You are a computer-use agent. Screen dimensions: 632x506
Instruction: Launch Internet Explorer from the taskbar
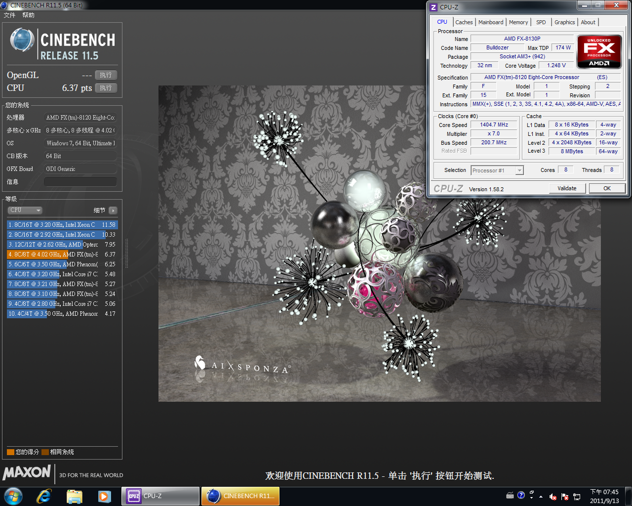click(44, 496)
